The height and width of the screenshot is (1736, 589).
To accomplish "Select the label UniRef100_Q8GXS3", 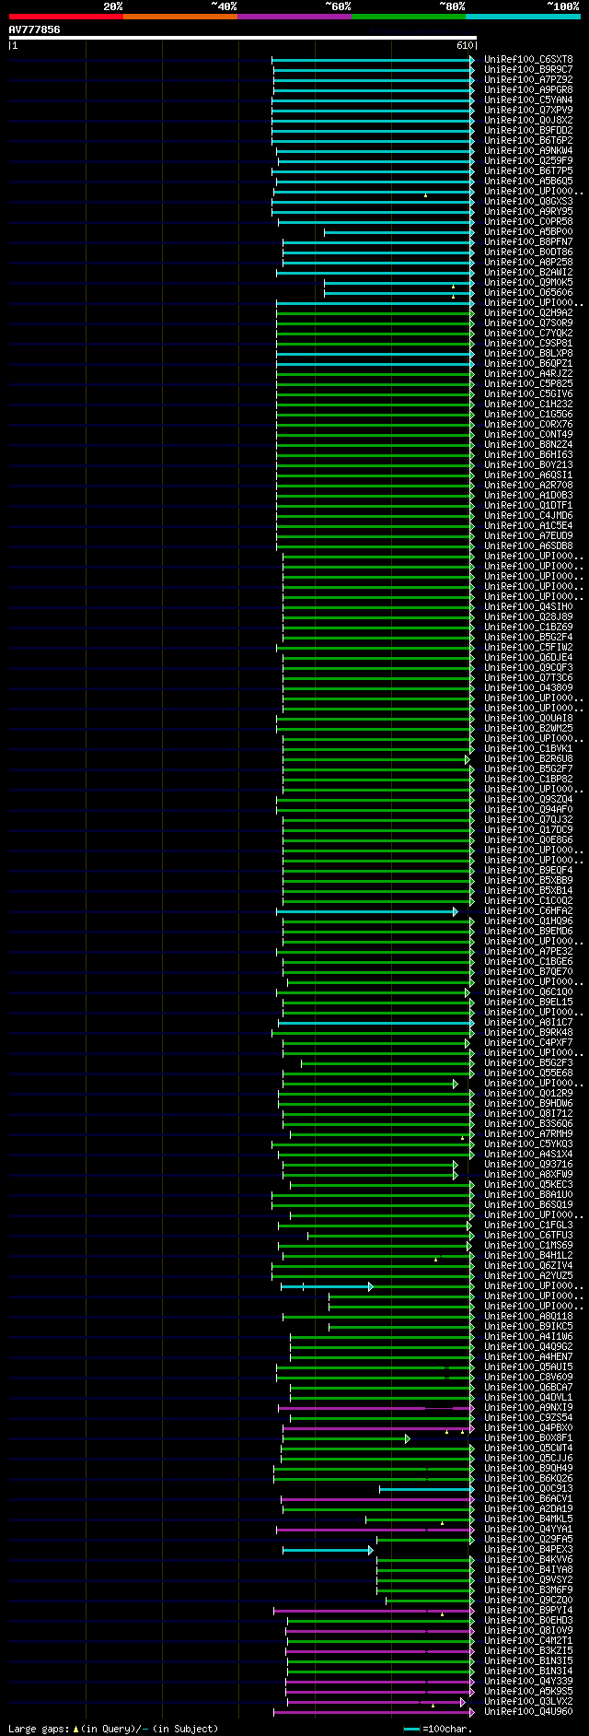I will tap(528, 201).
